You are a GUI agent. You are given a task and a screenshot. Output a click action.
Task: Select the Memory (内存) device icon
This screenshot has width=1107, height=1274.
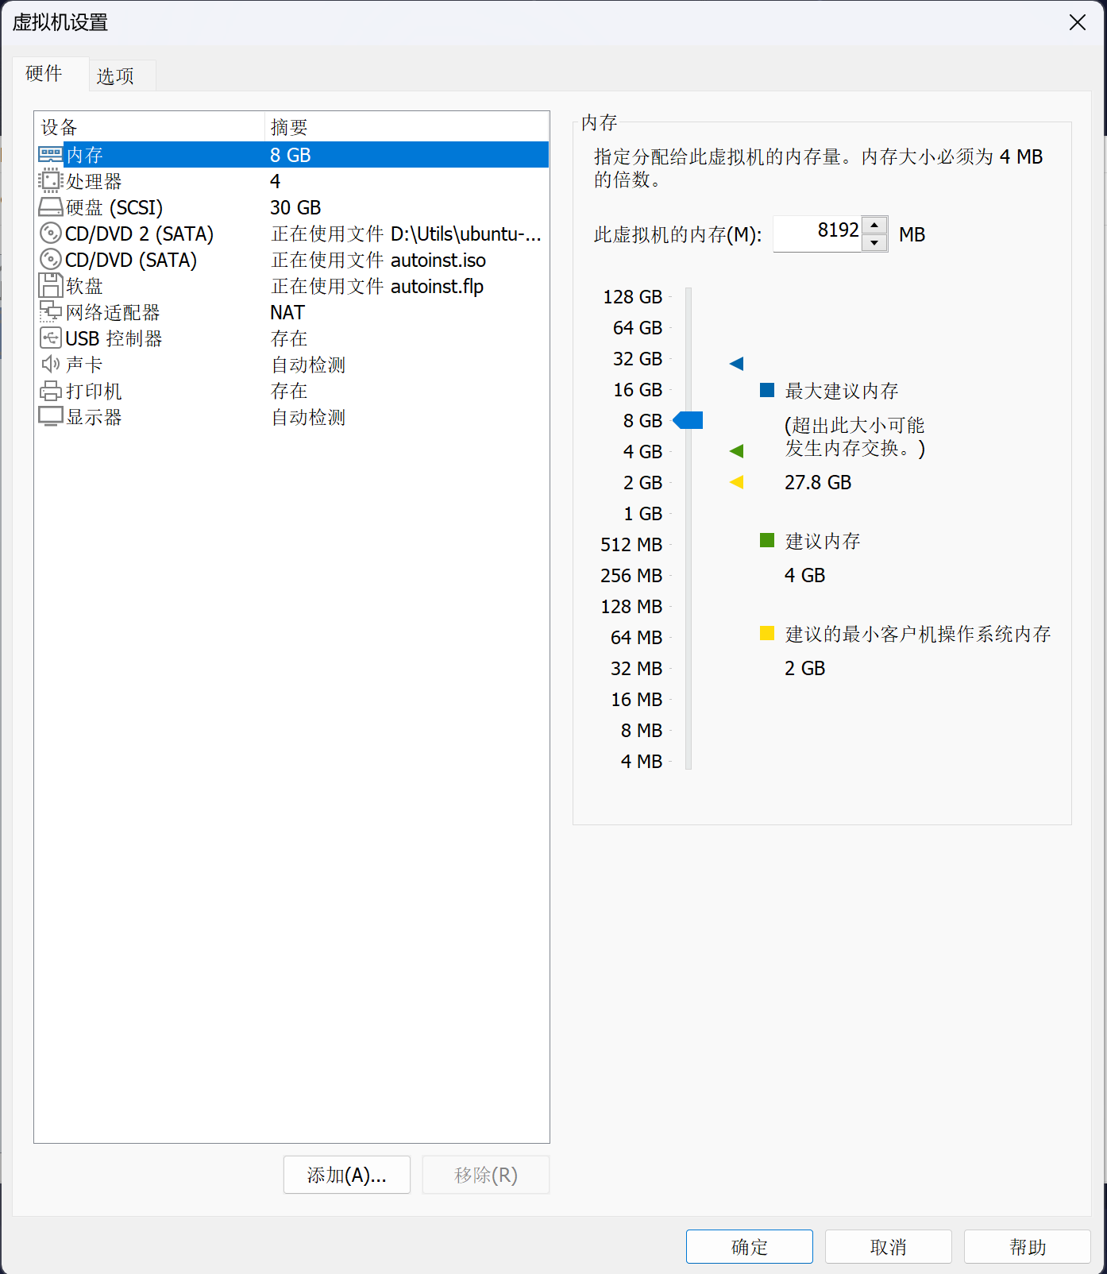point(51,154)
